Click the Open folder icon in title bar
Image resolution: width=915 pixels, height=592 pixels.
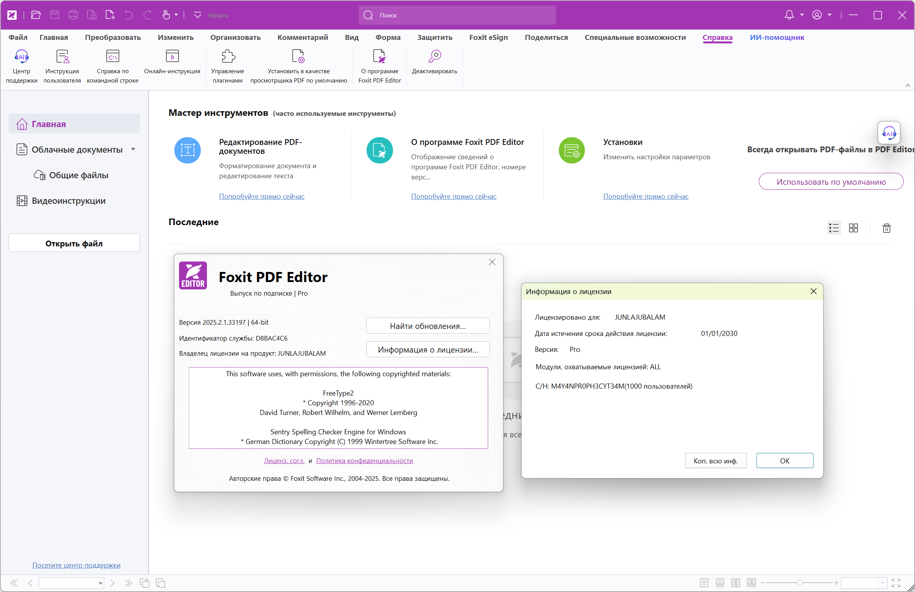pos(36,15)
